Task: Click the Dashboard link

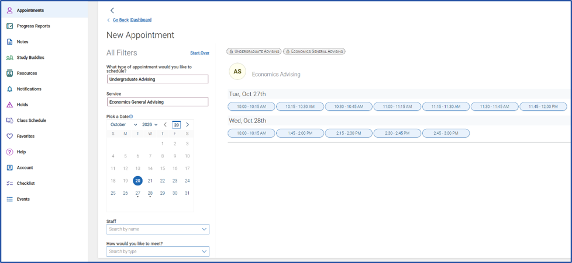Action: [141, 20]
